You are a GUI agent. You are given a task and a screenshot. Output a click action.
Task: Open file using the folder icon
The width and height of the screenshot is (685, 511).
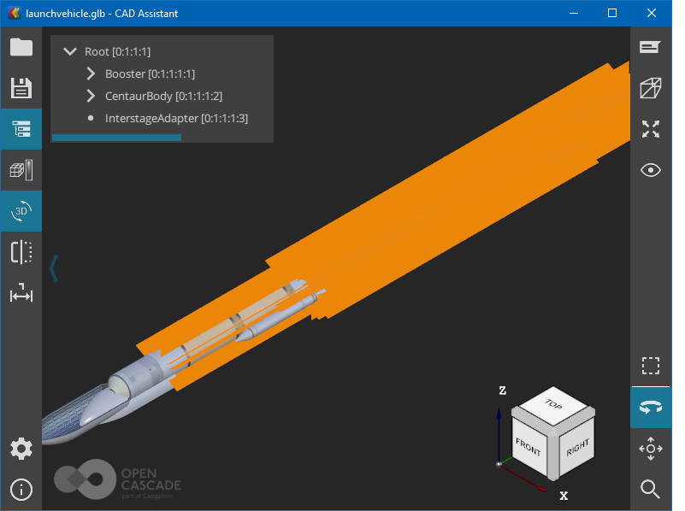(x=21, y=47)
